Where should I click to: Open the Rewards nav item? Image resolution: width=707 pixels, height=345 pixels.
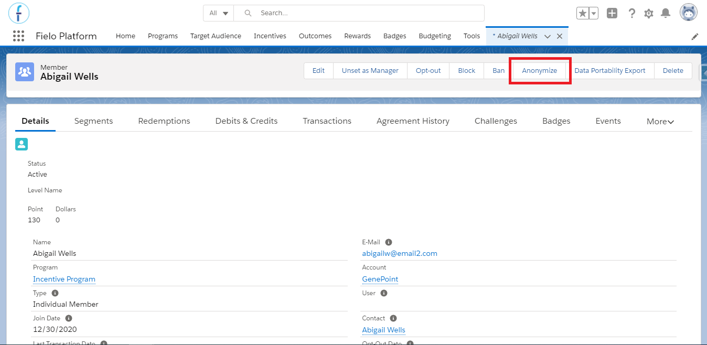tap(357, 36)
